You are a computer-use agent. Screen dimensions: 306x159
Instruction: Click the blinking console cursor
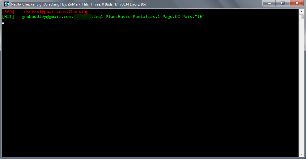coord(3,23)
